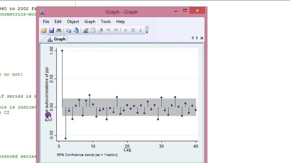
Task: Click the lag 2 data point near -0.50
Action: (x=65, y=139)
